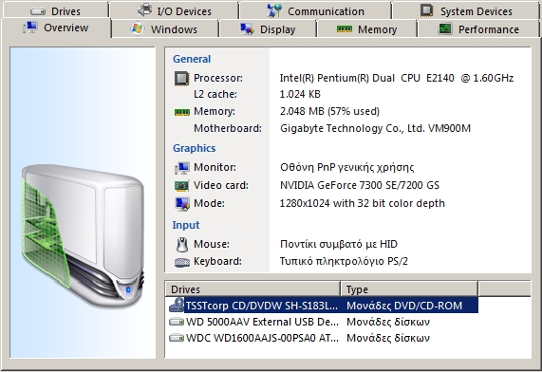Viewport: 542px width, 372px height.
Task: Click the monitor icon on Display tab
Action: point(247,29)
